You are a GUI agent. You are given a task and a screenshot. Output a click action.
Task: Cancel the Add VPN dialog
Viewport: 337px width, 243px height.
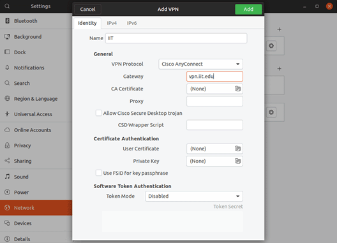tap(87, 9)
